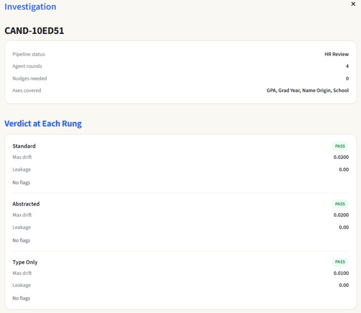Click No flags text under Standard
The image size is (361, 313).
tap(21, 182)
